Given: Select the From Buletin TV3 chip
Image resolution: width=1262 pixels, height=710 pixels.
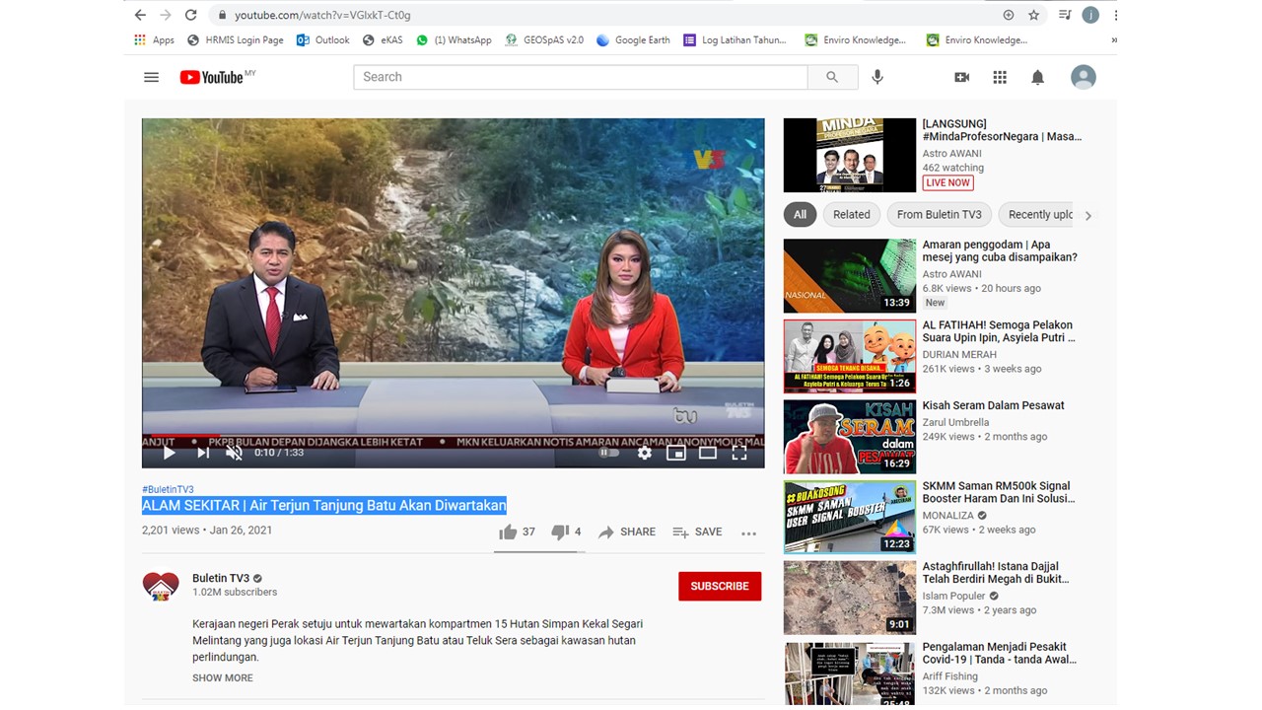Looking at the screenshot, I should [x=940, y=215].
